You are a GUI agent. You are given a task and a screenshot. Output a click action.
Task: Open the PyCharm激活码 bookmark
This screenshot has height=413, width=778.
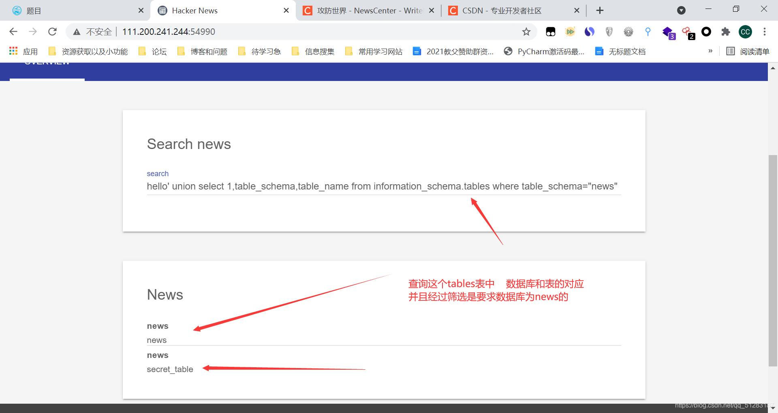tap(544, 51)
